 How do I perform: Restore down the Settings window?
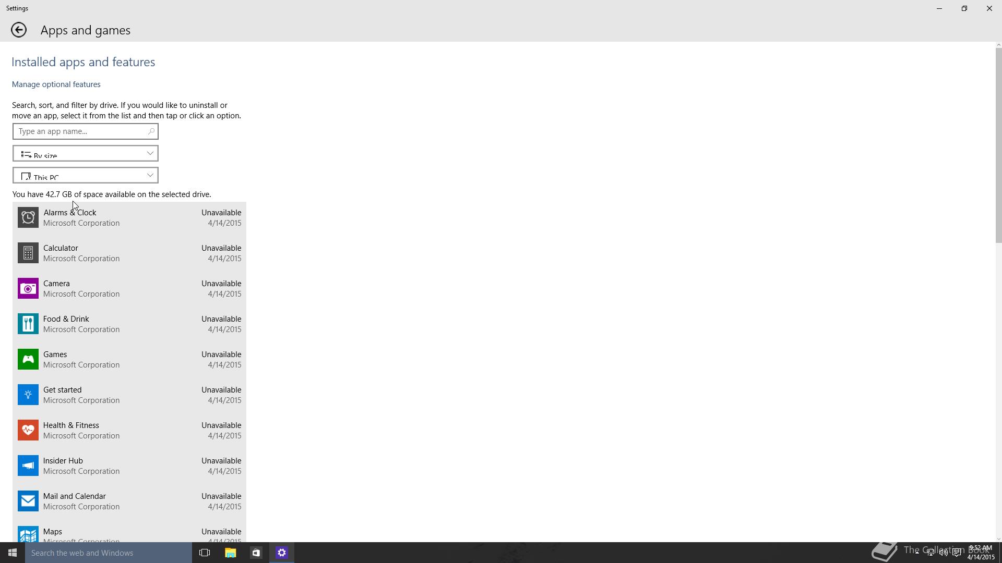964,8
